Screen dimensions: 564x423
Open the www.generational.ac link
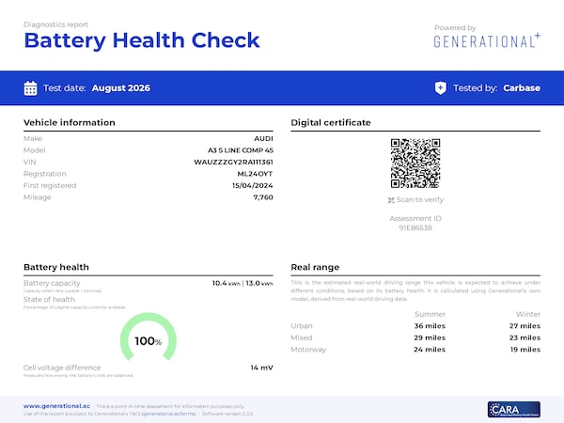pos(56,406)
